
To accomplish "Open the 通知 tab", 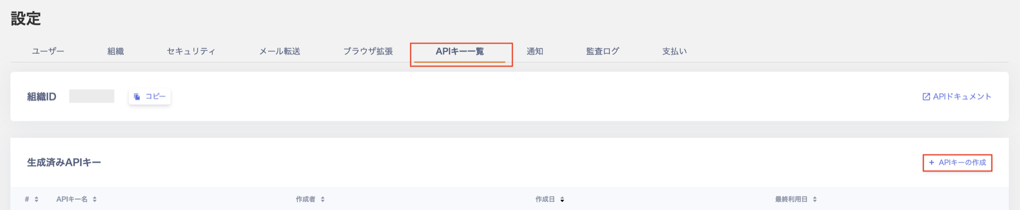I will pyautogui.click(x=534, y=51).
